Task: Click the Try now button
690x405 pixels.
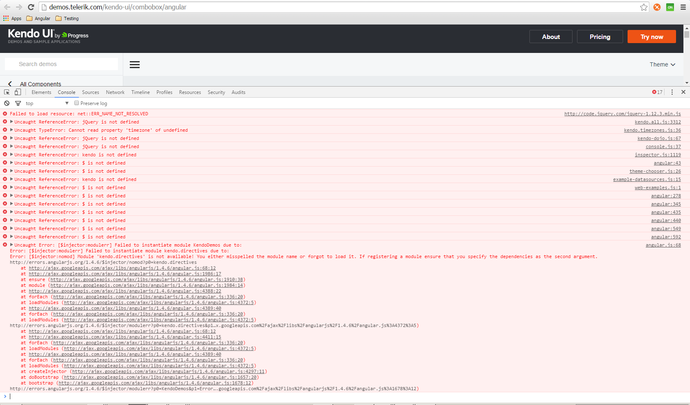Action: (652, 37)
